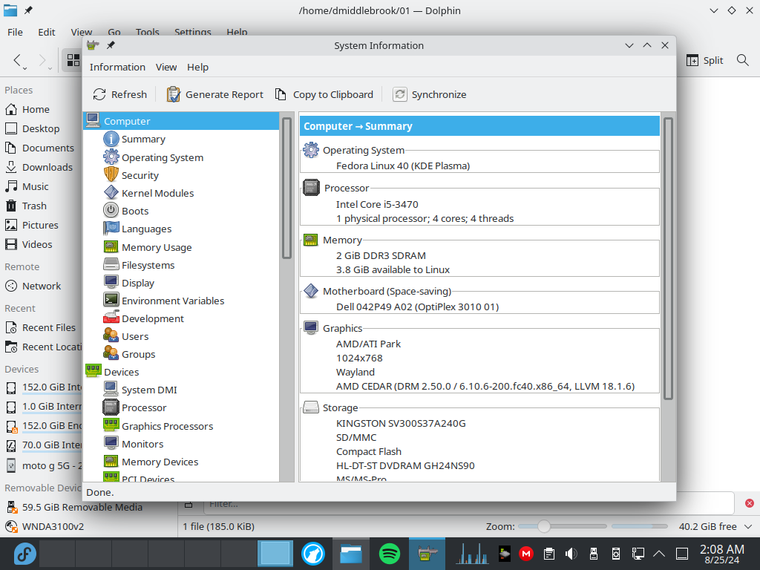
Task: Click the pin icon in System Information titlebar
Action: 111,45
